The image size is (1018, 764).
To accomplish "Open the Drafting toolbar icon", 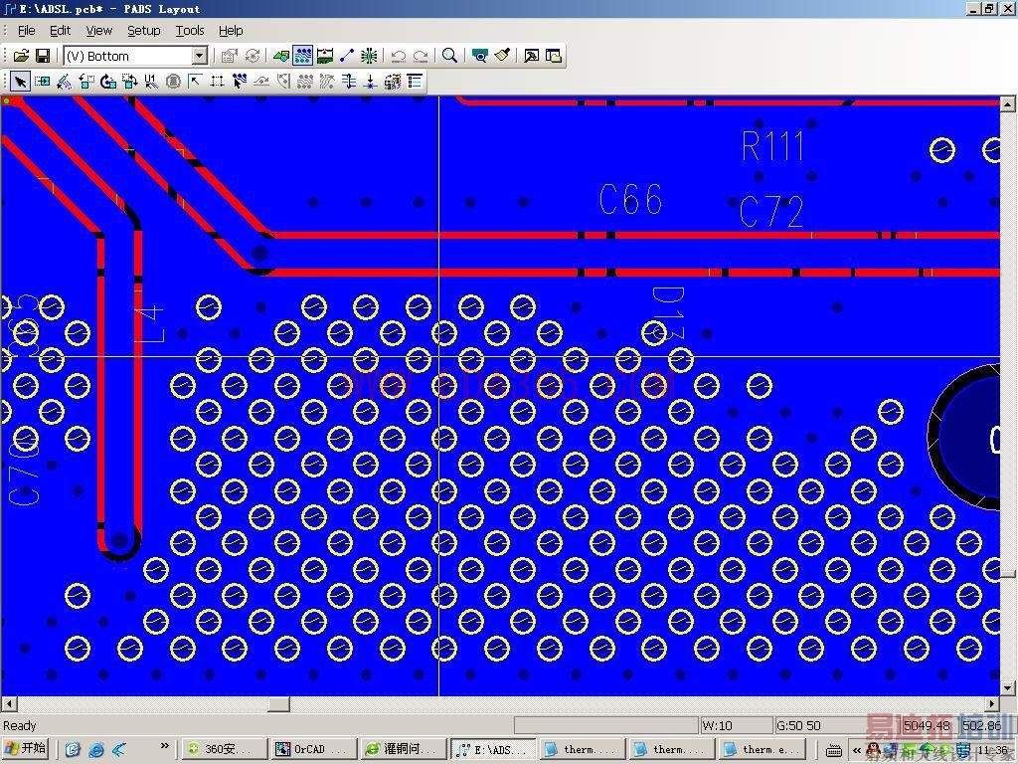I will pyautogui.click(x=281, y=56).
